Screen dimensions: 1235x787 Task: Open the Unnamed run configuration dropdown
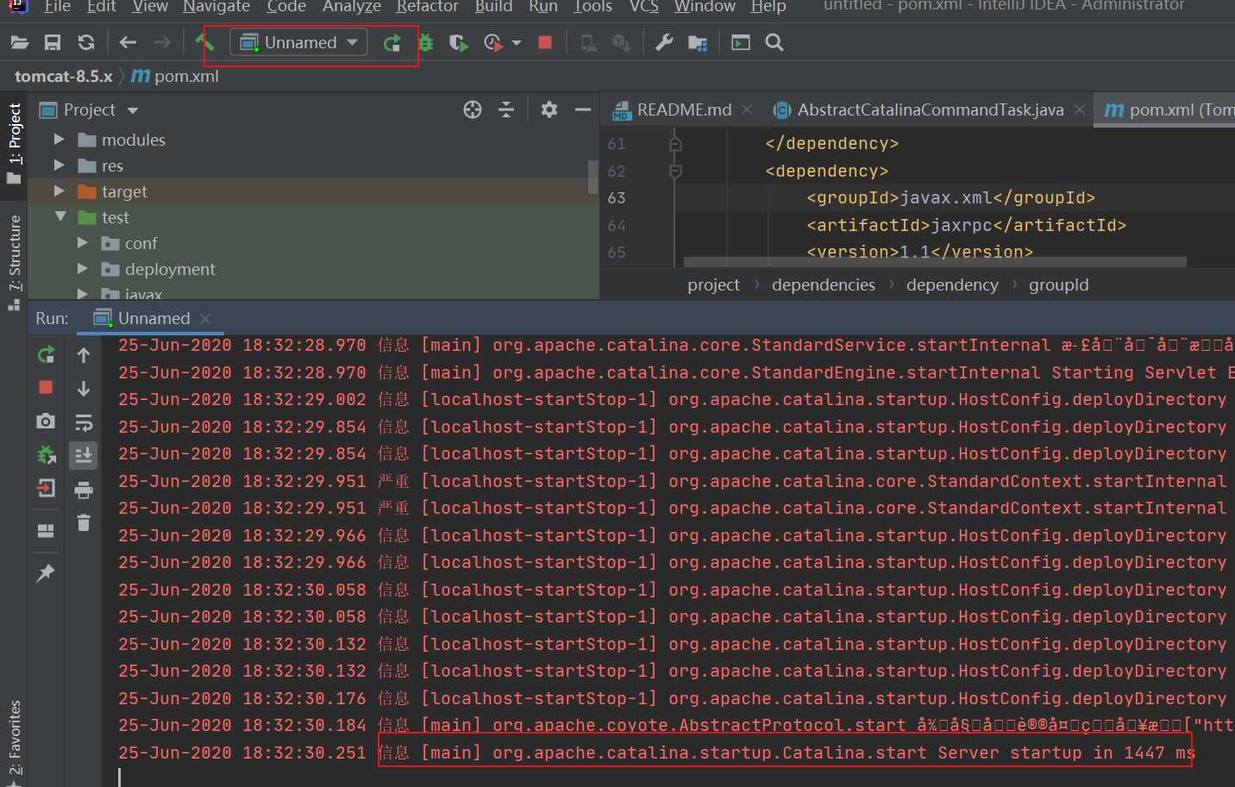[x=298, y=42]
